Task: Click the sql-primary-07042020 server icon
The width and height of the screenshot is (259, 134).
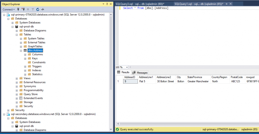Action: coord(8,15)
